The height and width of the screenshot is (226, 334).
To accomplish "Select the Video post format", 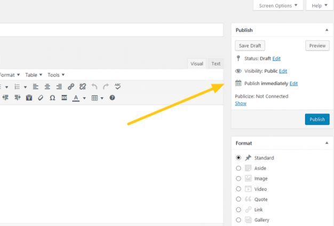I will 238,189.
